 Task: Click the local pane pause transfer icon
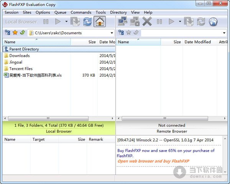[46, 22]
